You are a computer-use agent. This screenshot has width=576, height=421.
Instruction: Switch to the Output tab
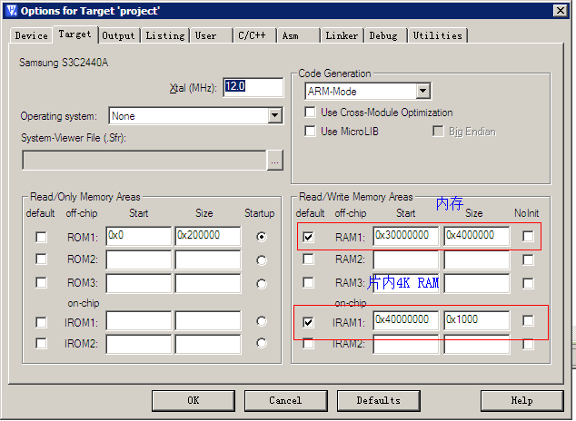[118, 35]
